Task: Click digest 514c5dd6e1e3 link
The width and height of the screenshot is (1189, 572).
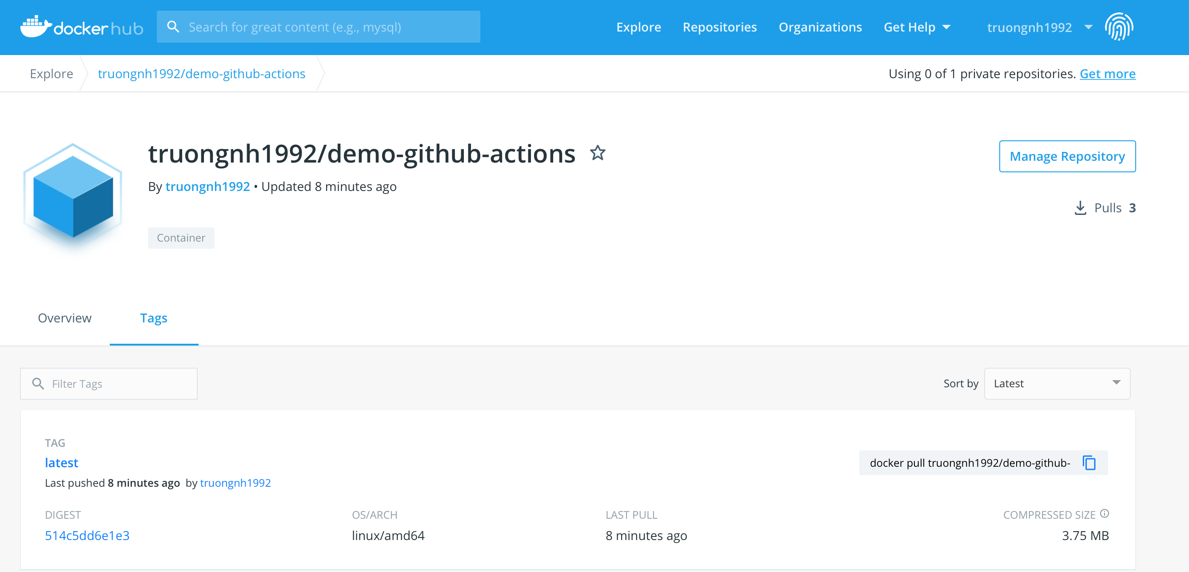Action: coord(87,536)
